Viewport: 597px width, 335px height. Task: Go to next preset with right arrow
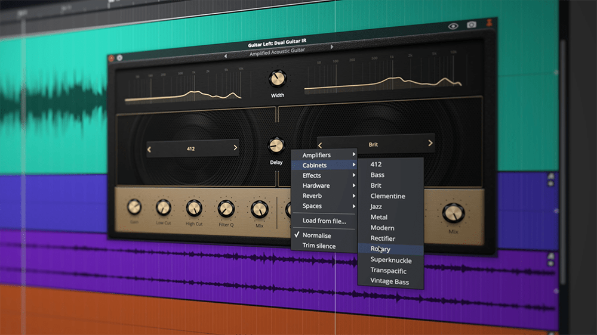(x=332, y=46)
